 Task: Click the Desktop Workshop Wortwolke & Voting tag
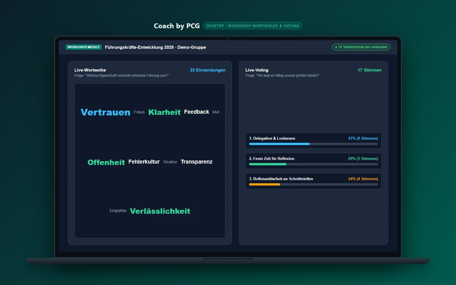tap(252, 26)
